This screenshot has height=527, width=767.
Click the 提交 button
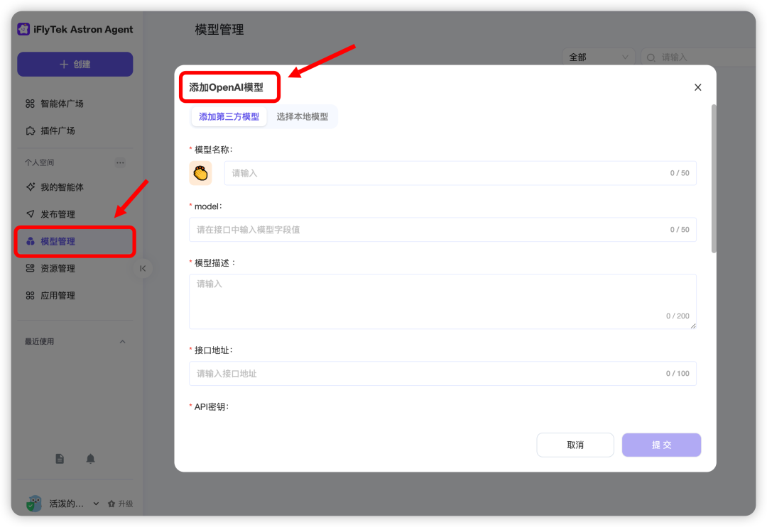(661, 445)
